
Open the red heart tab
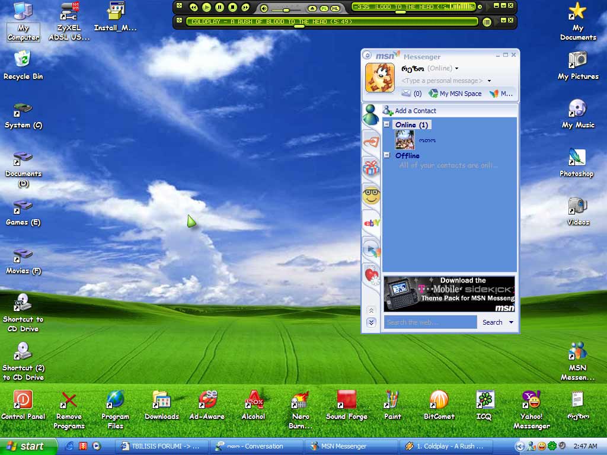coord(372,276)
